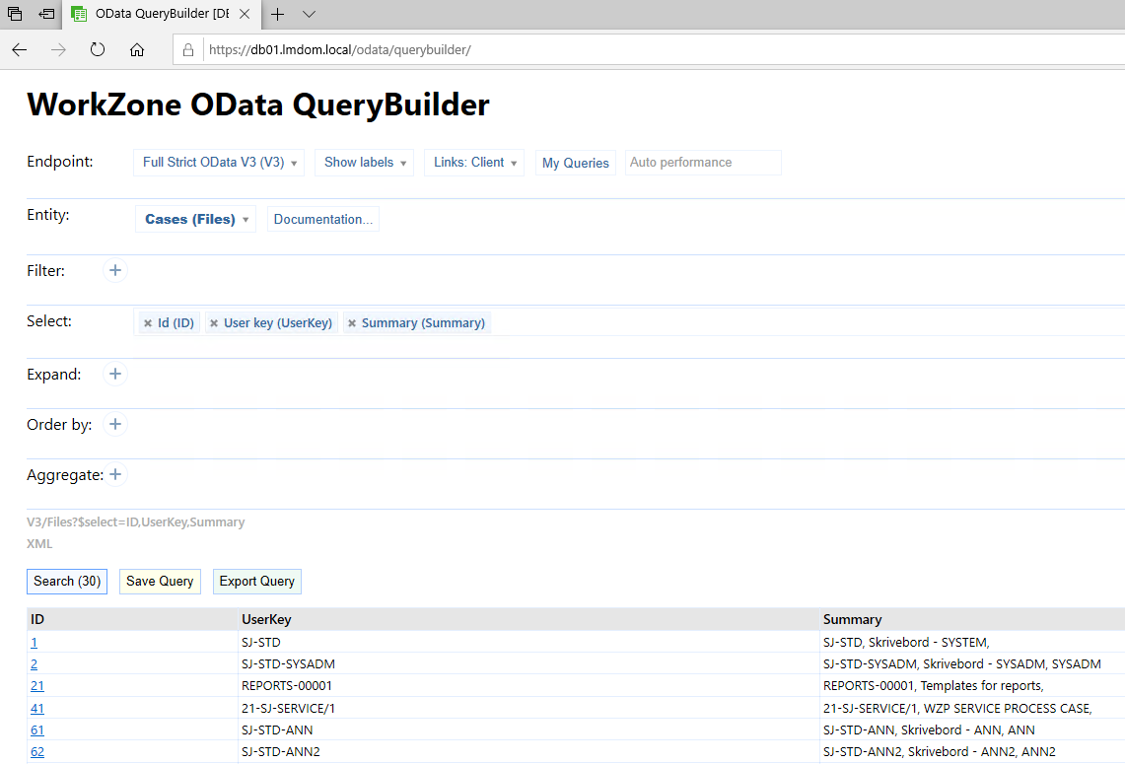Open the Links: Client dropdown

pos(474,163)
